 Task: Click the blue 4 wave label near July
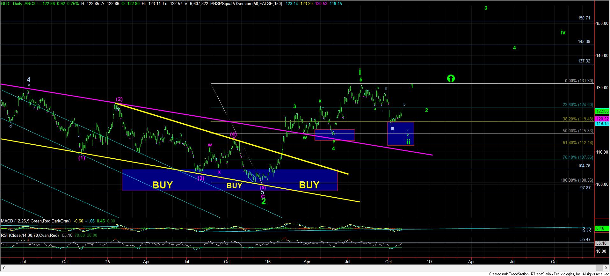(28, 79)
